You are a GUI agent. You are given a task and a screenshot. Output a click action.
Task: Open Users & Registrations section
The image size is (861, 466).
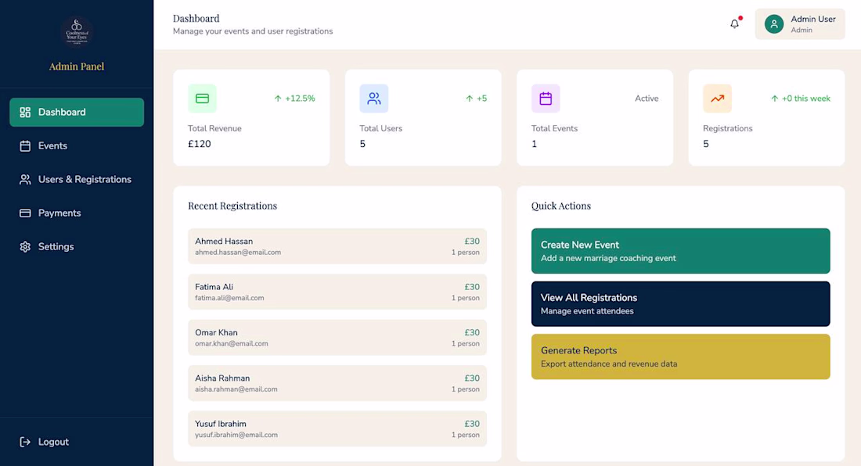coord(85,180)
